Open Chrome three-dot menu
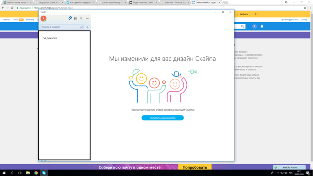This screenshot has width=313, height=176. click(310, 8)
